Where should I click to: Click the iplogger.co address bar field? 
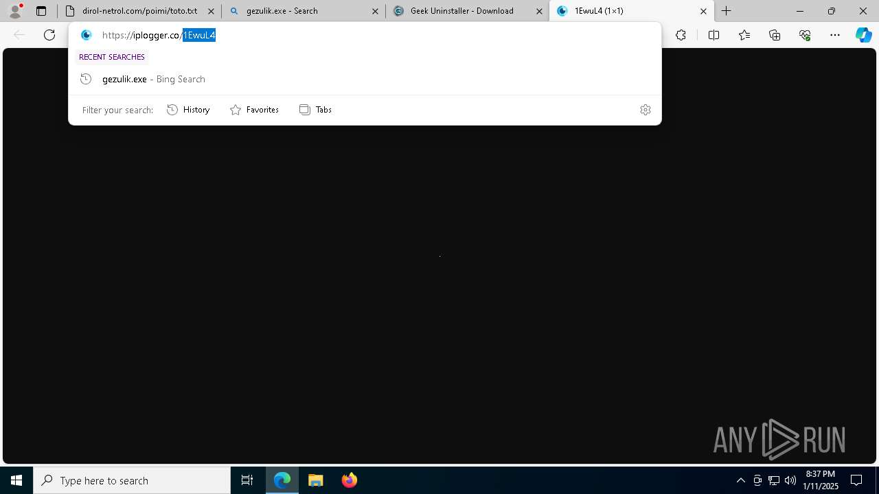(x=365, y=35)
